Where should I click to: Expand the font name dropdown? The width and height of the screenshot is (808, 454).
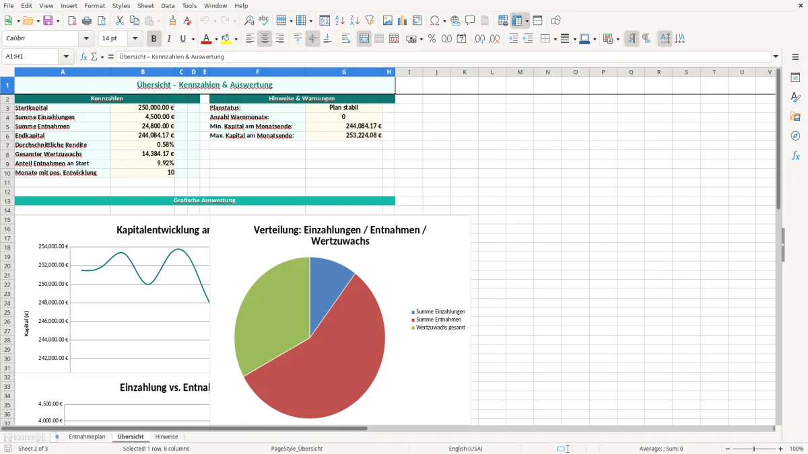87,39
